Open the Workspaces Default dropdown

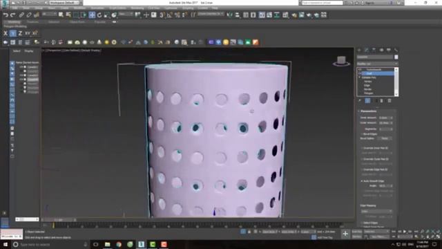click(64, 3)
